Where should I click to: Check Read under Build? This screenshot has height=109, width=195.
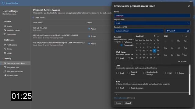tap(117, 88)
